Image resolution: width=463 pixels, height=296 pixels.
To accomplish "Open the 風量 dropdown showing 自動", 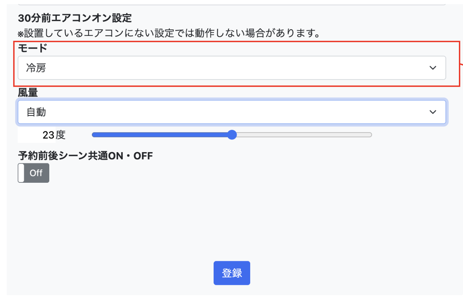I will click(x=232, y=112).
